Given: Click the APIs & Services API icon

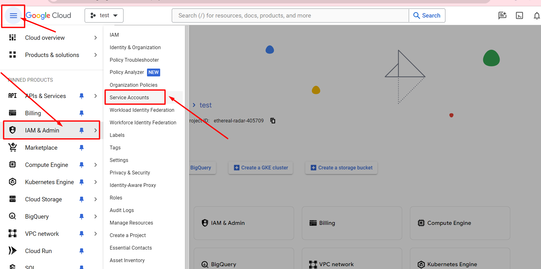Looking at the screenshot, I should [x=13, y=96].
